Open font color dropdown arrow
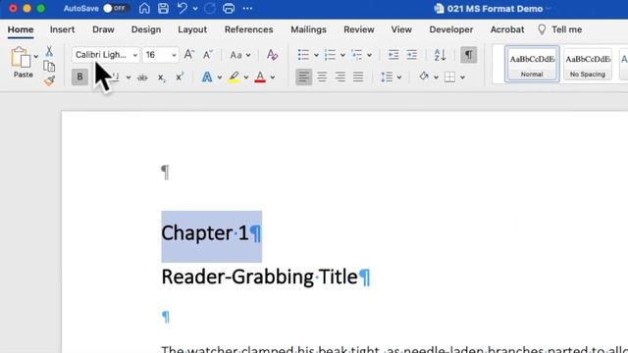The width and height of the screenshot is (628, 353). [273, 77]
